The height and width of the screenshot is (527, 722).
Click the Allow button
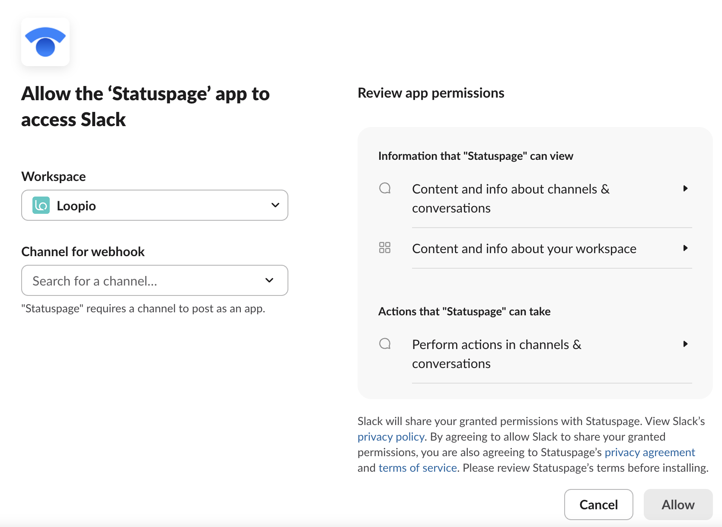click(x=678, y=505)
